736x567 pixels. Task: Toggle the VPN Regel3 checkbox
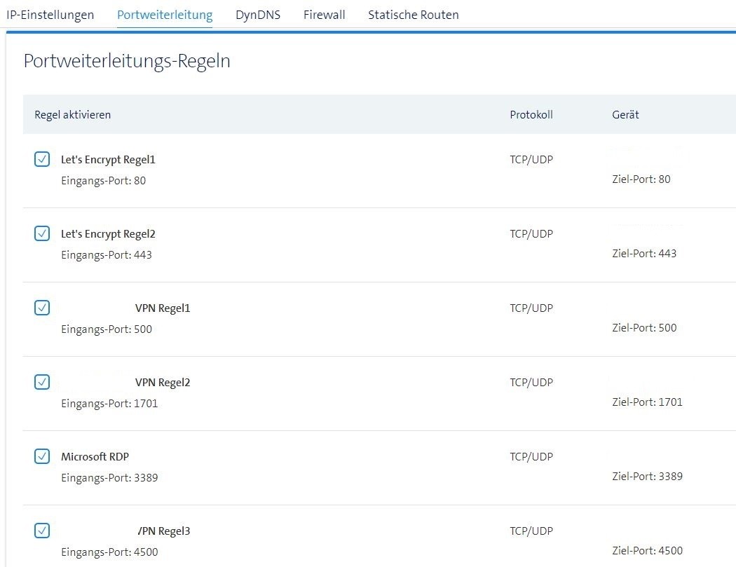(x=42, y=531)
